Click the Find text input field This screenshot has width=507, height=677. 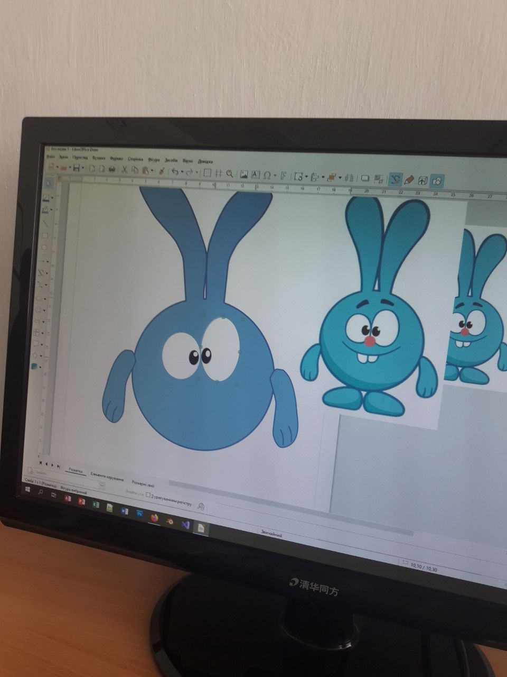click(x=69, y=479)
